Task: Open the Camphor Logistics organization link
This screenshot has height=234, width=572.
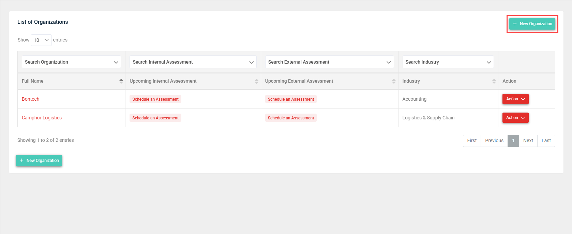Action: pyautogui.click(x=42, y=118)
